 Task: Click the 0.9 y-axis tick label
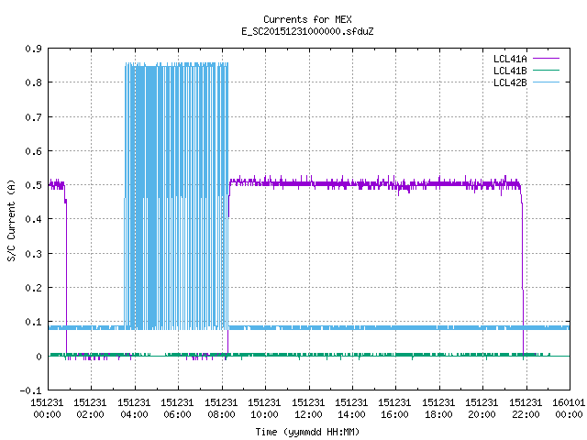[x=33, y=49]
